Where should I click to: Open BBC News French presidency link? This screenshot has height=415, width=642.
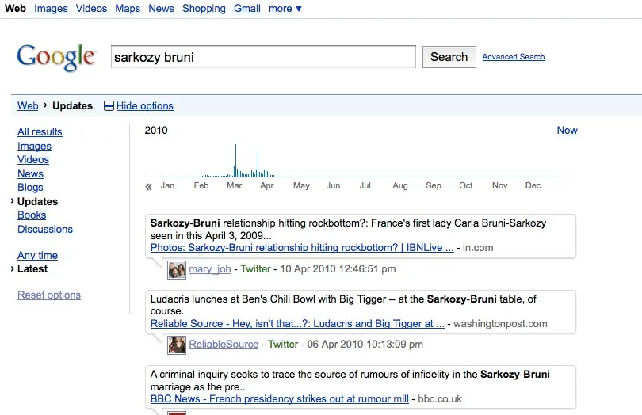pyautogui.click(x=279, y=399)
